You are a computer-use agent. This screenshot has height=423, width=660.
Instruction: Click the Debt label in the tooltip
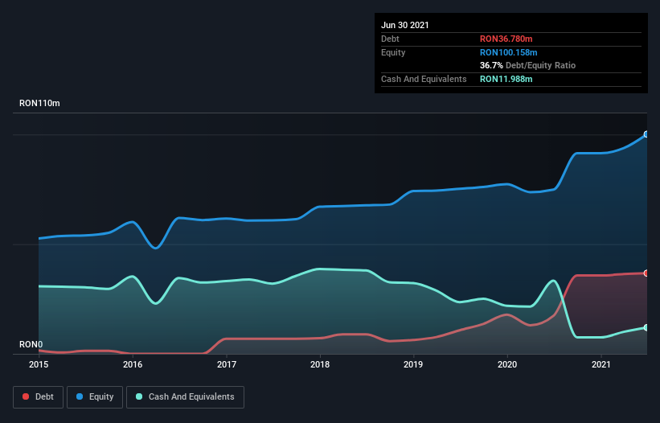click(x=390, y=39)
